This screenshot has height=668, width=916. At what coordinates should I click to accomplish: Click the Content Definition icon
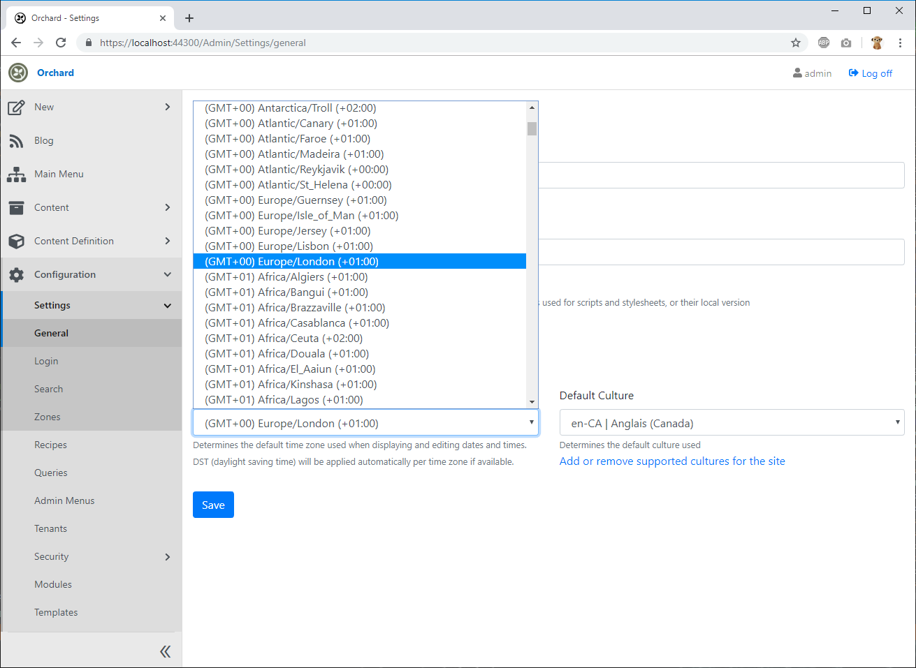pos(16,241)
